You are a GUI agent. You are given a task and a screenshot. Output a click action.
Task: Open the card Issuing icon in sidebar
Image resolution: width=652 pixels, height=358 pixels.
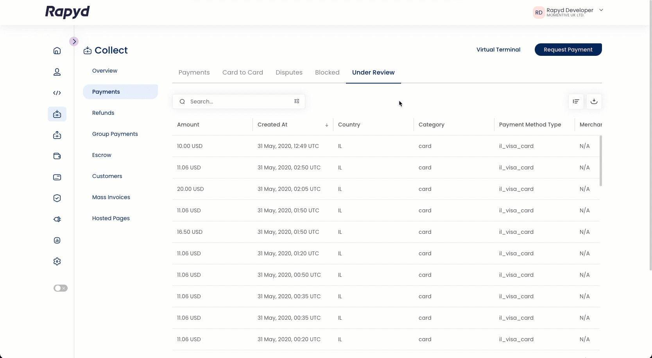(x=57, y=177)
